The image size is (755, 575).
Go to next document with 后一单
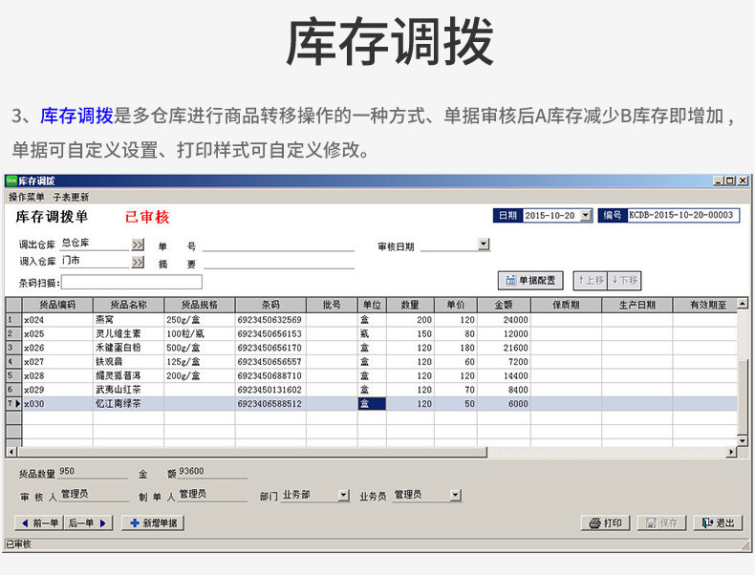click(x=89, y=523)
